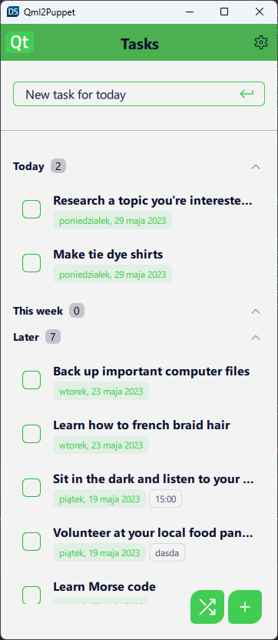This screenshot has width=278, height=640.
Task: Click wtorek, 23 maja 2023 date under Back up
Action: point(101,391)
